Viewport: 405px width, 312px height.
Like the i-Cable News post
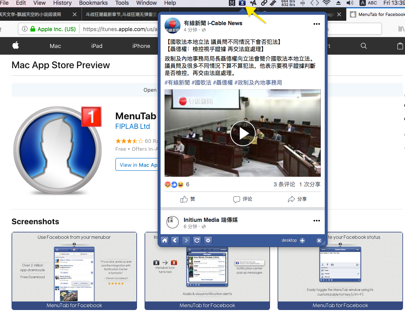(188, 199)
